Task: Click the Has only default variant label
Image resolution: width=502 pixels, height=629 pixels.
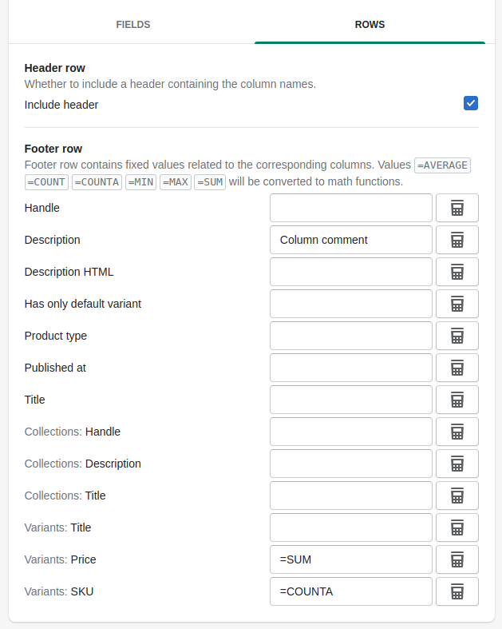Action: tap(83, 304)
